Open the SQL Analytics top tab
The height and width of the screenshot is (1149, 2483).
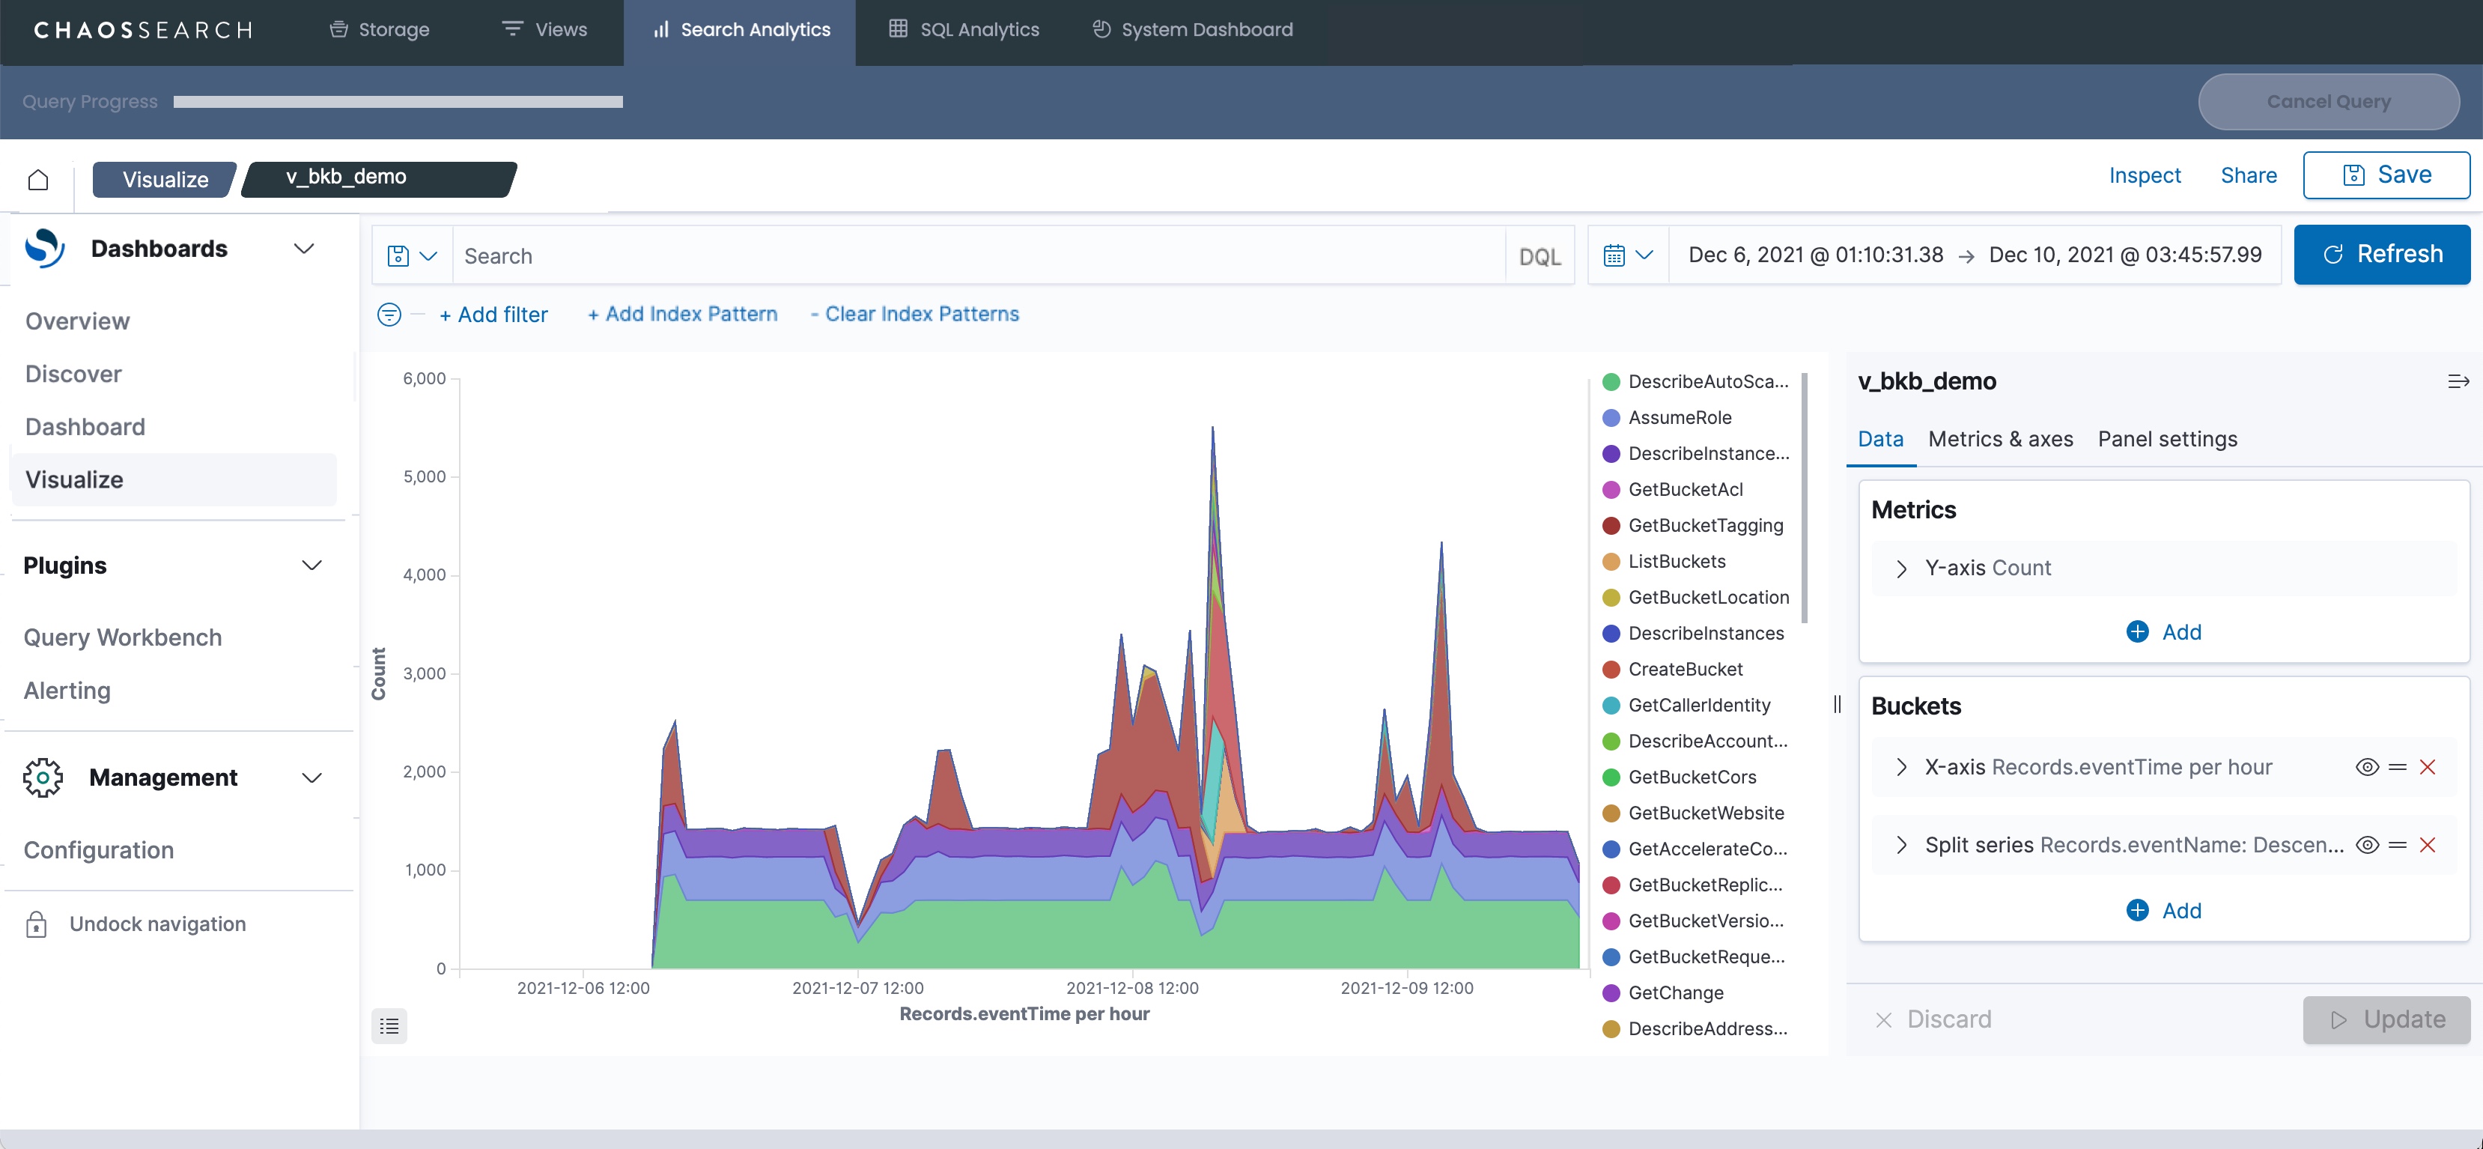coord(964,30)
